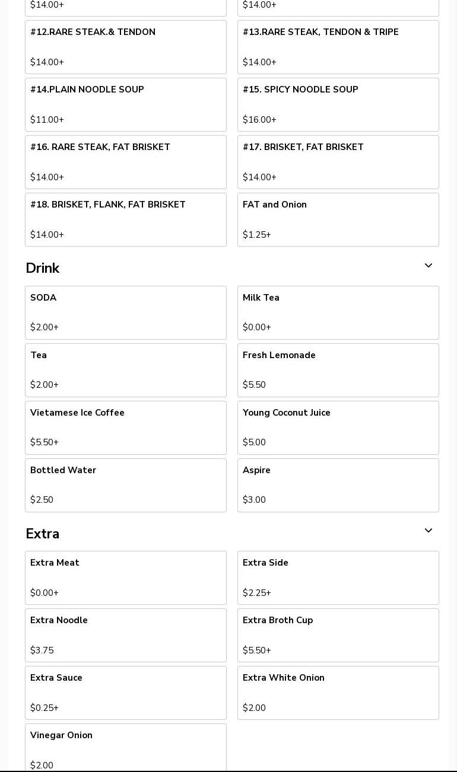Select the FAT and Onion item
Image resolution: width=457 pixels, height=772 pixels.
pyautogui.click(x=338, y=219)
